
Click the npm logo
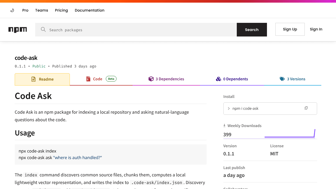click(18, 30)
